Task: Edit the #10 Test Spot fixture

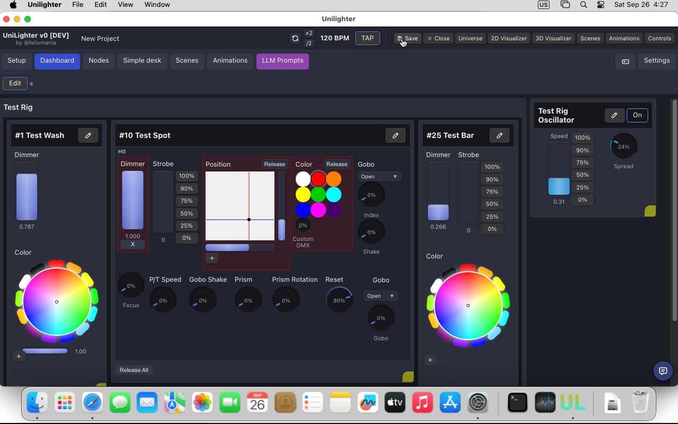Action: coord(396,135)
